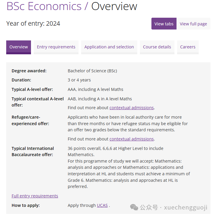Switch to View tabs mode
Screen dimensions: 214x216
(x=164, y=24)
